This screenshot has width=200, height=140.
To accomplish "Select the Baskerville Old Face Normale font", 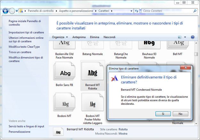I will tap(64, 50).
